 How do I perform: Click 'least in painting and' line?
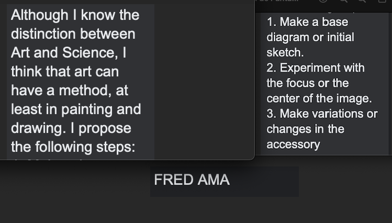[76, 109]
